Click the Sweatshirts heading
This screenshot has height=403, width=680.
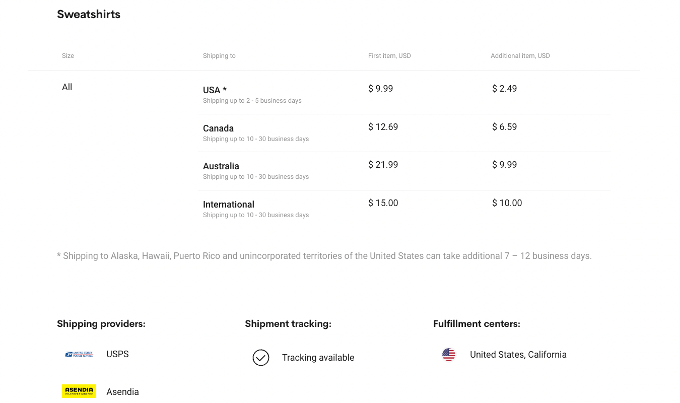(x=89, y=14)
